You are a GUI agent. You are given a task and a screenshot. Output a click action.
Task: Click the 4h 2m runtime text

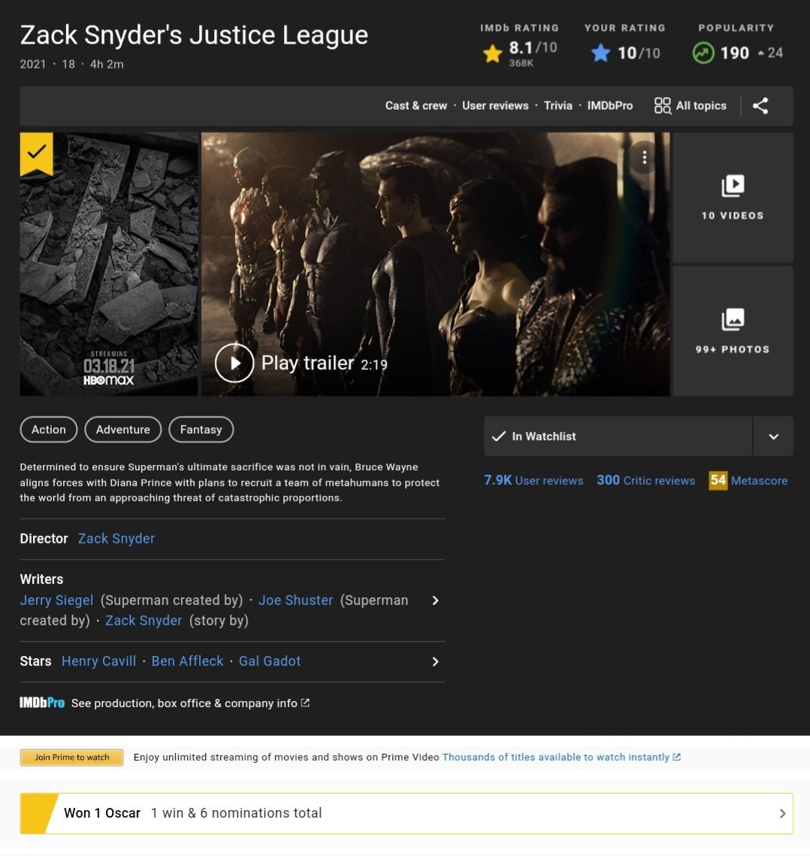(107, 65)
